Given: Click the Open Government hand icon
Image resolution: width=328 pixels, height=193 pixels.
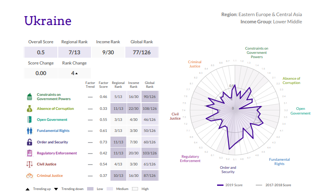Looking at the screenshot, I should point(29,120).
